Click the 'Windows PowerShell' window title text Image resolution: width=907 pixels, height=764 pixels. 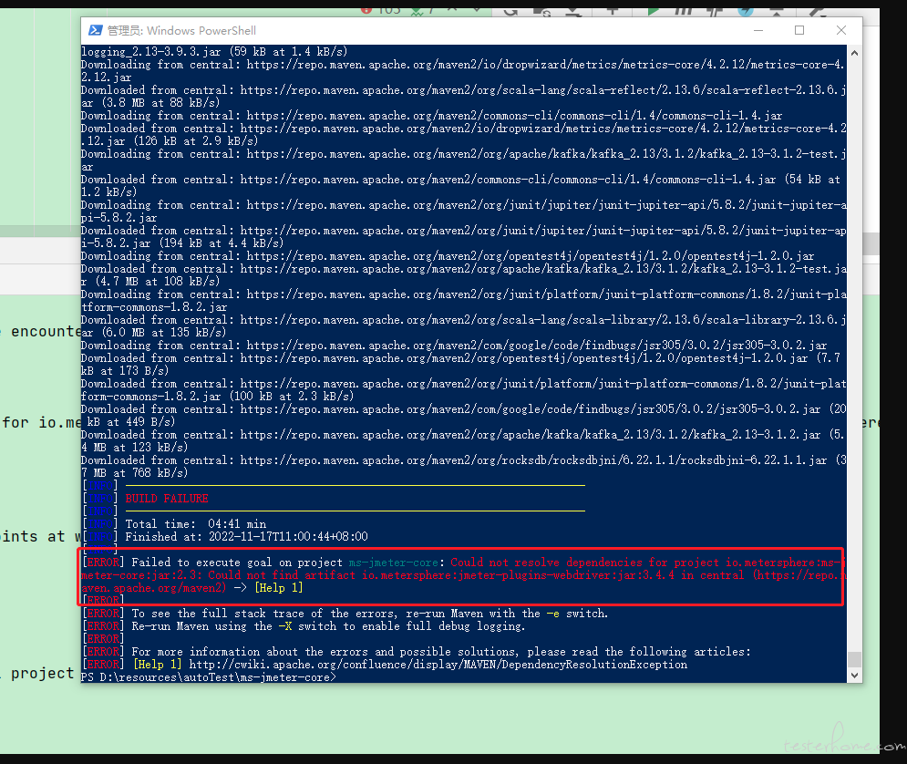(x=201, y=31)
